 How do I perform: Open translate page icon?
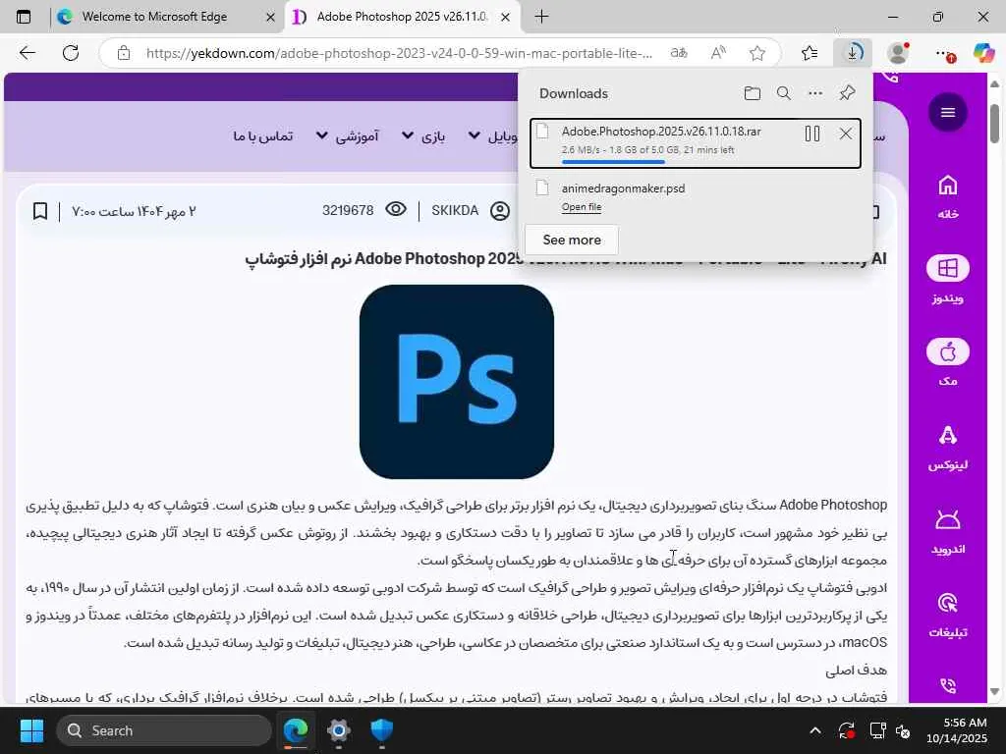[x=679, y=53]
